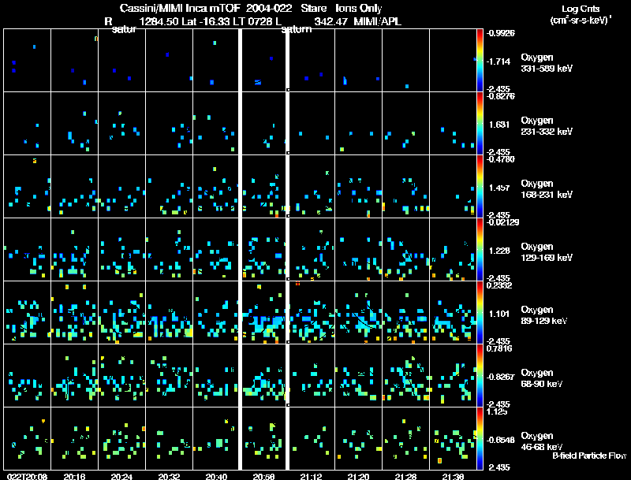
Task: Click the '21:20' time axis label
Action: 359,476
